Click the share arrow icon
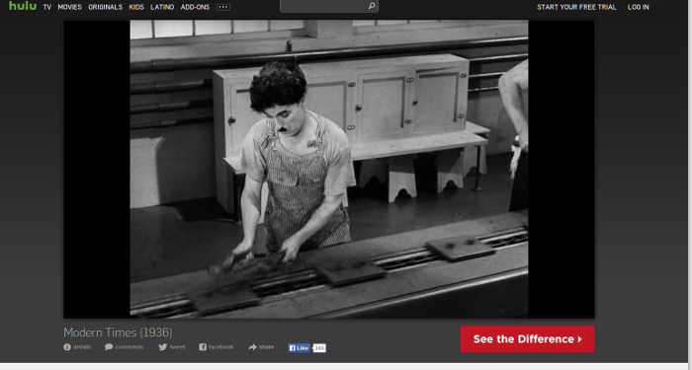This screenshot has width=692, height=370. point(252,347)
